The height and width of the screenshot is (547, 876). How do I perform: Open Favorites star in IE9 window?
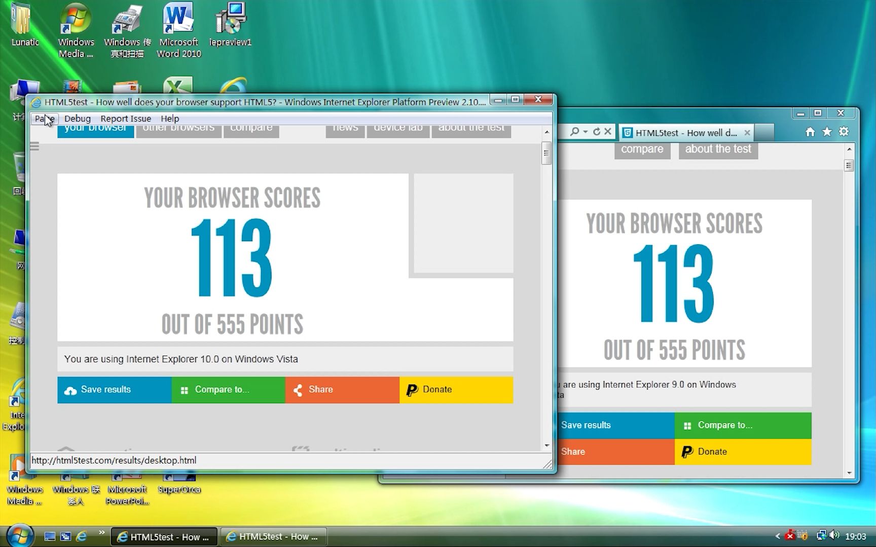point(827,132)
